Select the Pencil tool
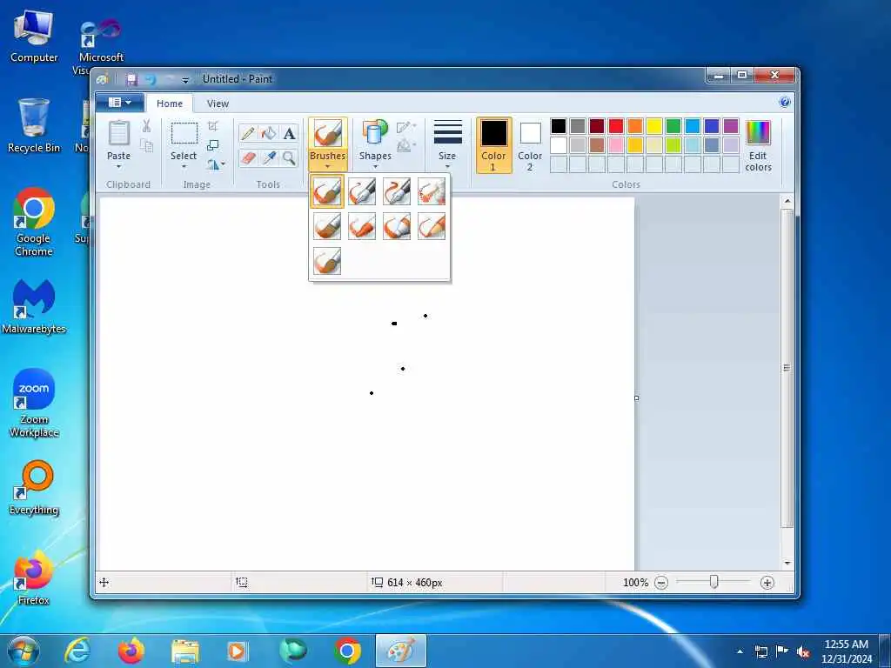 tap(248, 133)
